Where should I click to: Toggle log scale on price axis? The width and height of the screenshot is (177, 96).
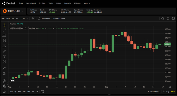[x=168, y=92]
